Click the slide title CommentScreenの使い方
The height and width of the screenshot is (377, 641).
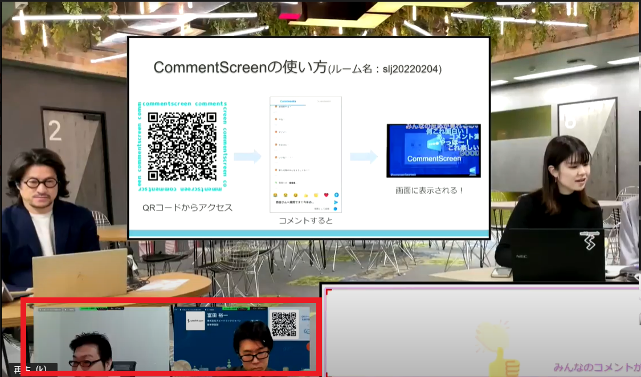[x=240, y=67]
